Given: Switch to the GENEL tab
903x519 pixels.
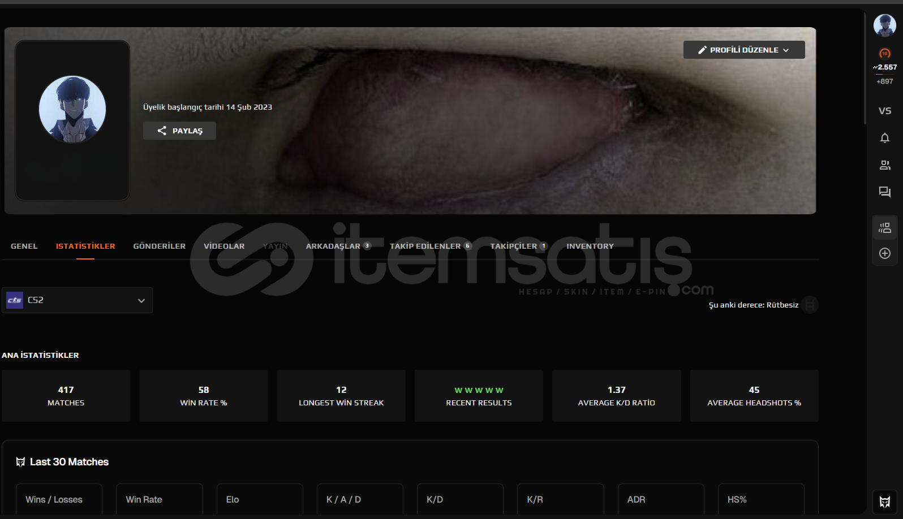Looking at the screenshot, I should 24,246.
